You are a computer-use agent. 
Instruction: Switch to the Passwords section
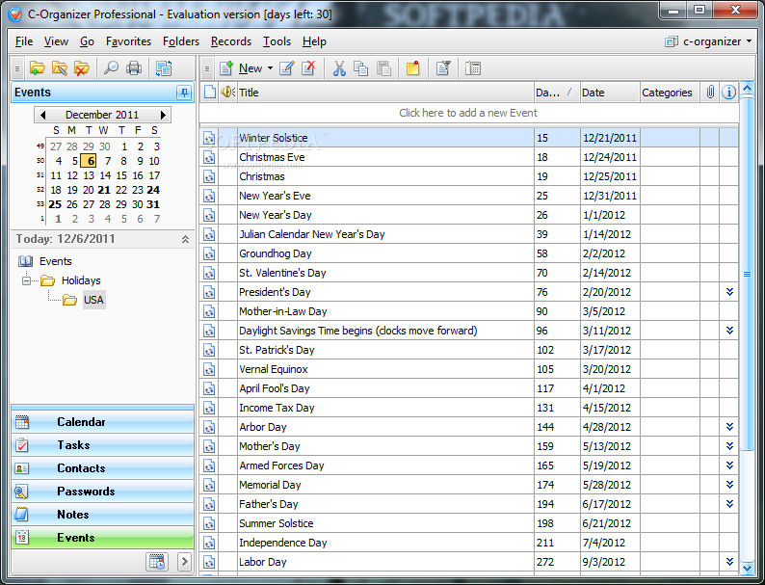[102, 492]
